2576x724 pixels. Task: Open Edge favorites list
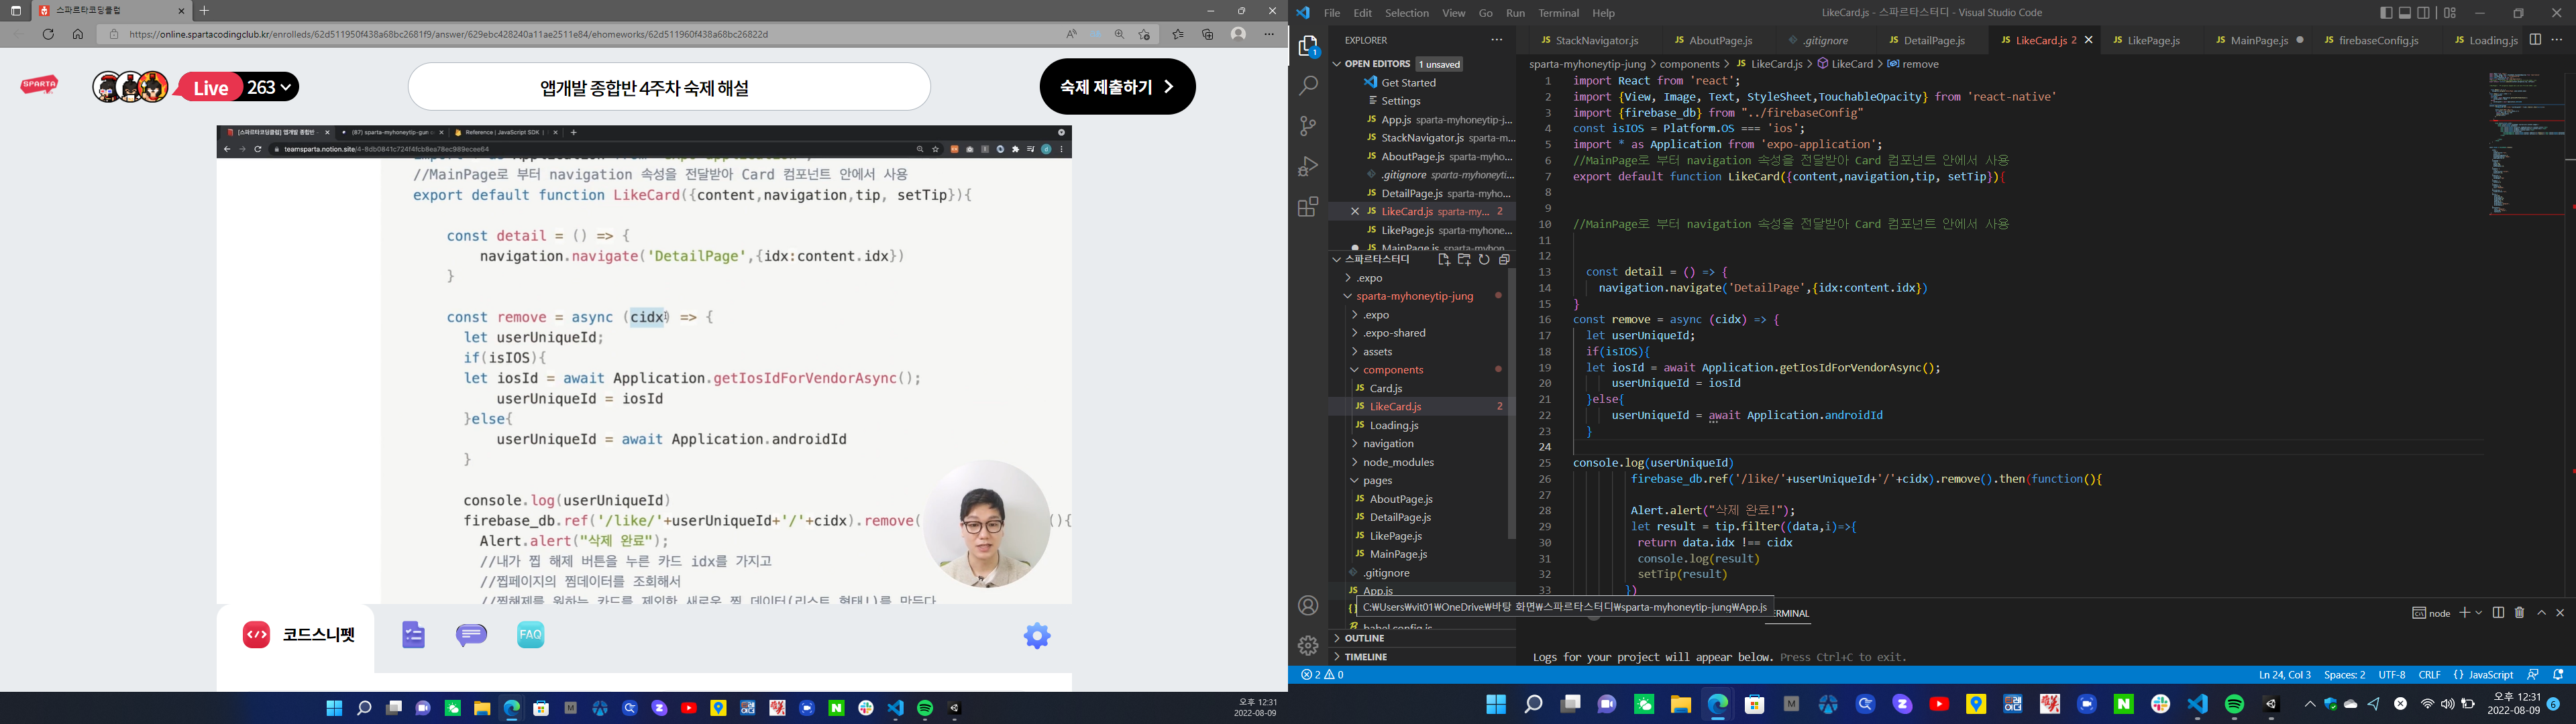pyautogui.click(x=1178, y=34)
